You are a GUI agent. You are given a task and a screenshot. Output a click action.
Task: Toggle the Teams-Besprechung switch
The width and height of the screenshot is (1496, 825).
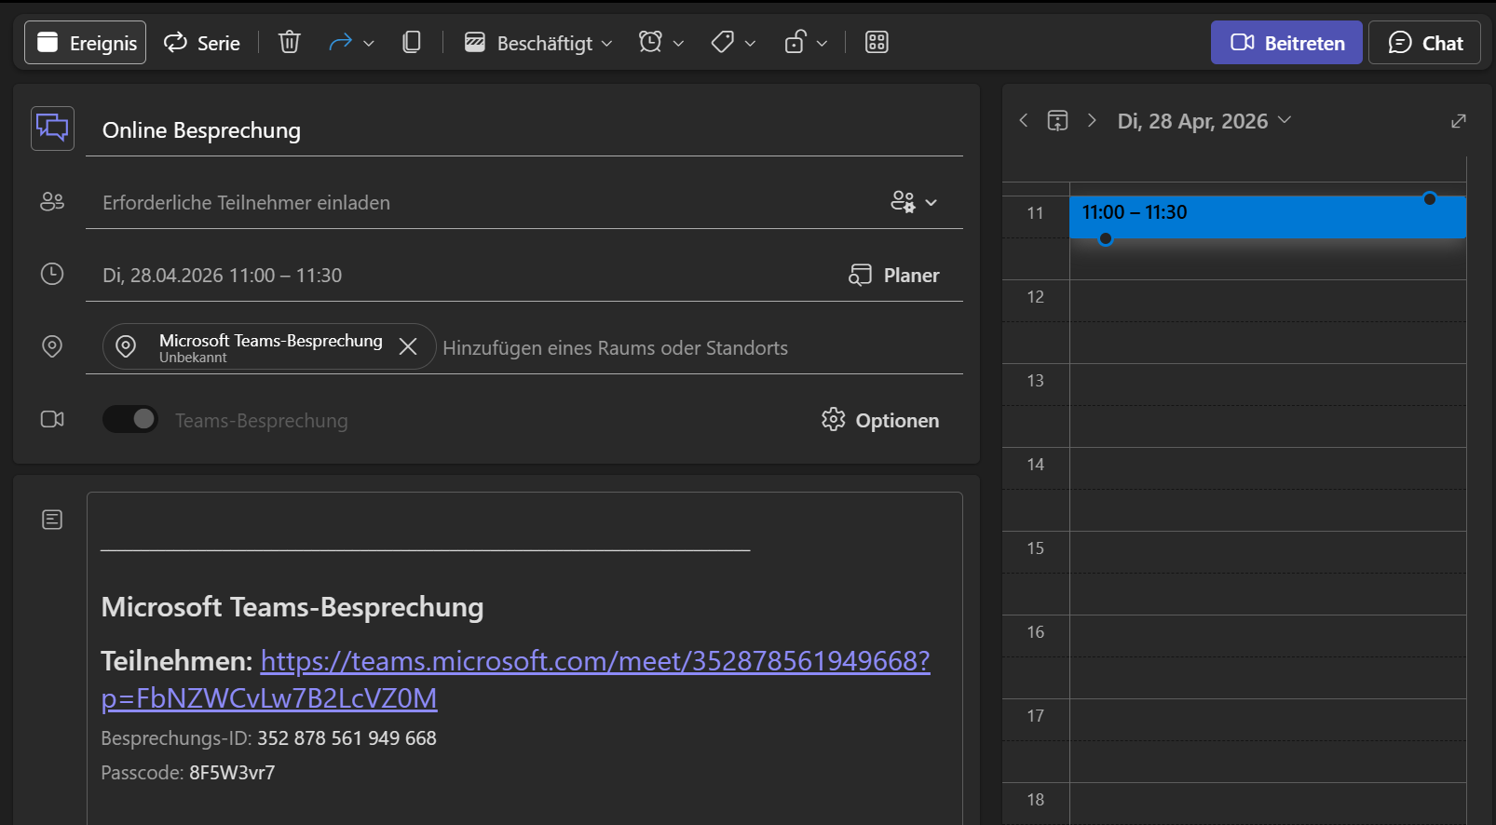tap(130, 419)
